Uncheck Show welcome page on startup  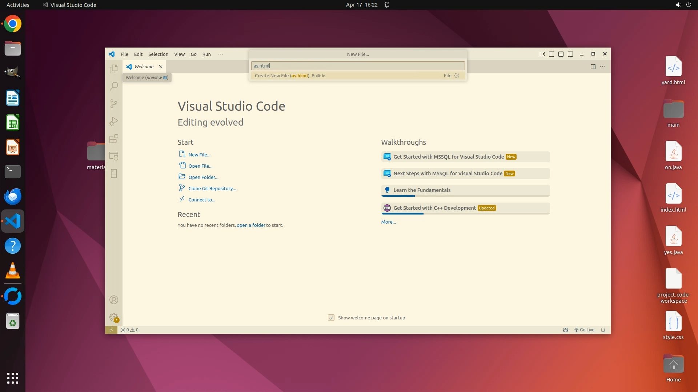[x=331, y=318]
